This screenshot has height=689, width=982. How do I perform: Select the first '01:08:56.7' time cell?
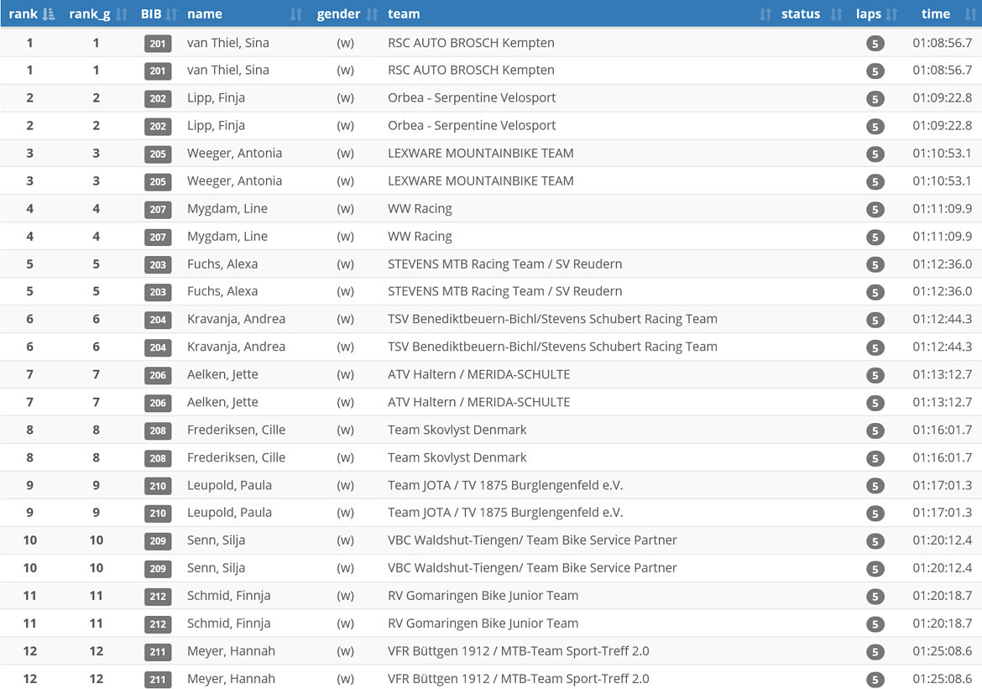[x=942, y=43]
